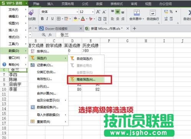Image resolution: width=191 pixels, height=139 pixels.
Task: Decrease font size with small A icon
Action: [x=104, y=12]
